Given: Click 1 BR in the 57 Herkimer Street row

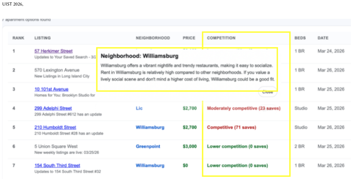Looking at the screenshot, I should [x=299, y=51].
